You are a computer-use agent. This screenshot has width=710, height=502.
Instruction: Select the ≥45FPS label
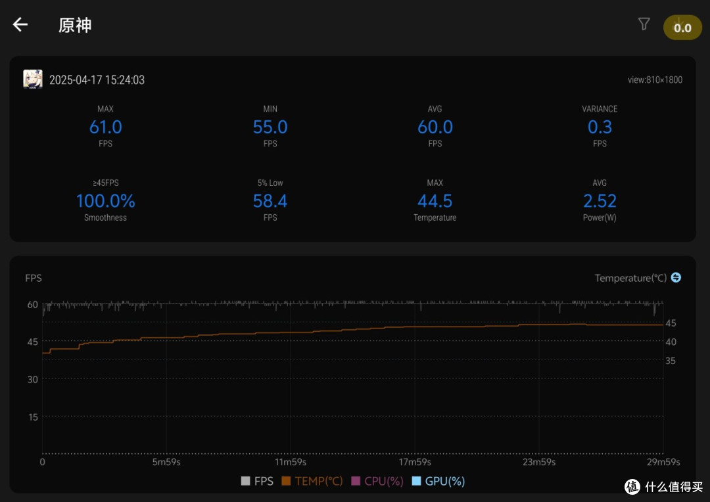click(x=105, y=183)
